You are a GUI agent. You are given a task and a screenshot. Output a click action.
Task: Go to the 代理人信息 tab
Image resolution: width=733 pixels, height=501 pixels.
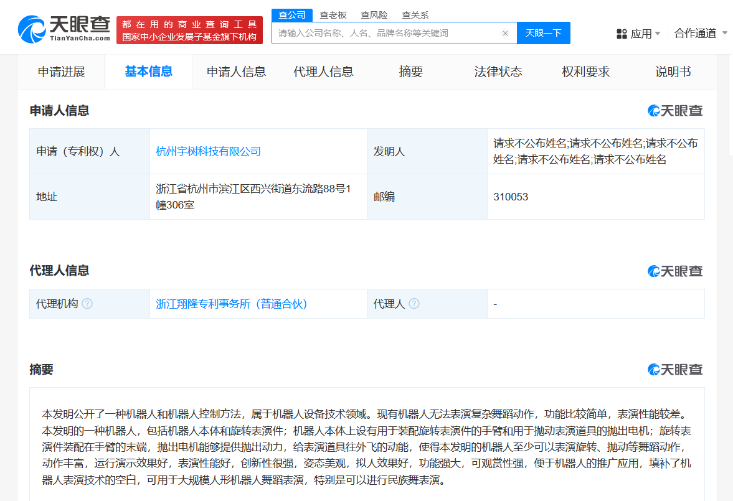coord(323,72)
